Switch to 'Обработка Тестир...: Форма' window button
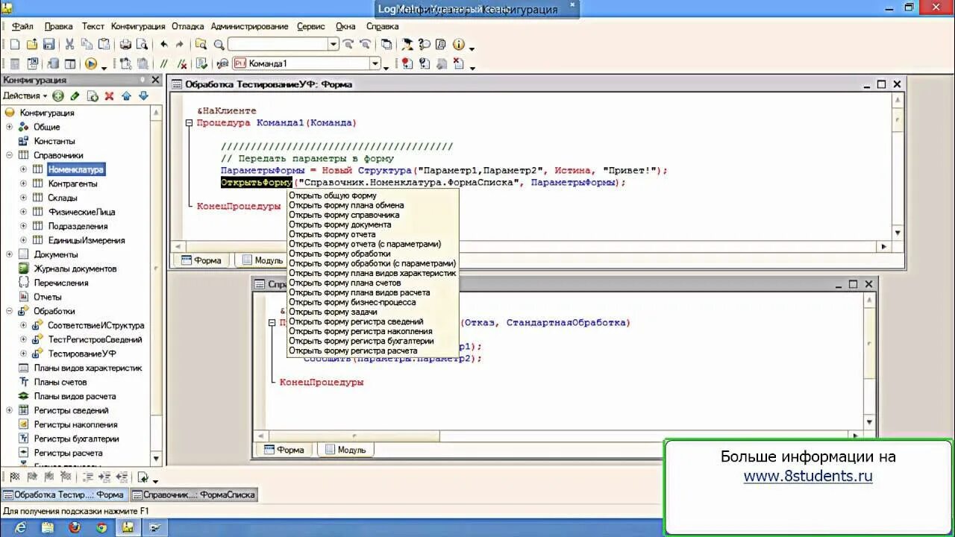 click(64, 494)
